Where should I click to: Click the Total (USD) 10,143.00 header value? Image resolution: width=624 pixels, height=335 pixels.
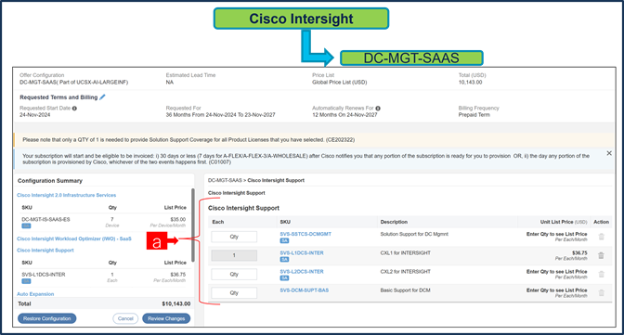[x=470, y=82]
